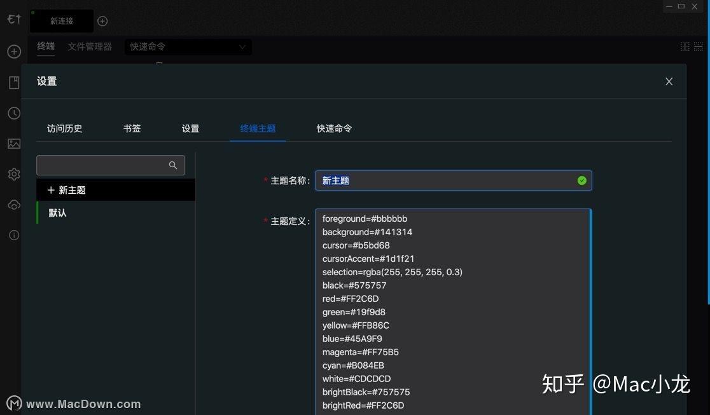Switch to the 新连接 tab

(x=62, y=21)
